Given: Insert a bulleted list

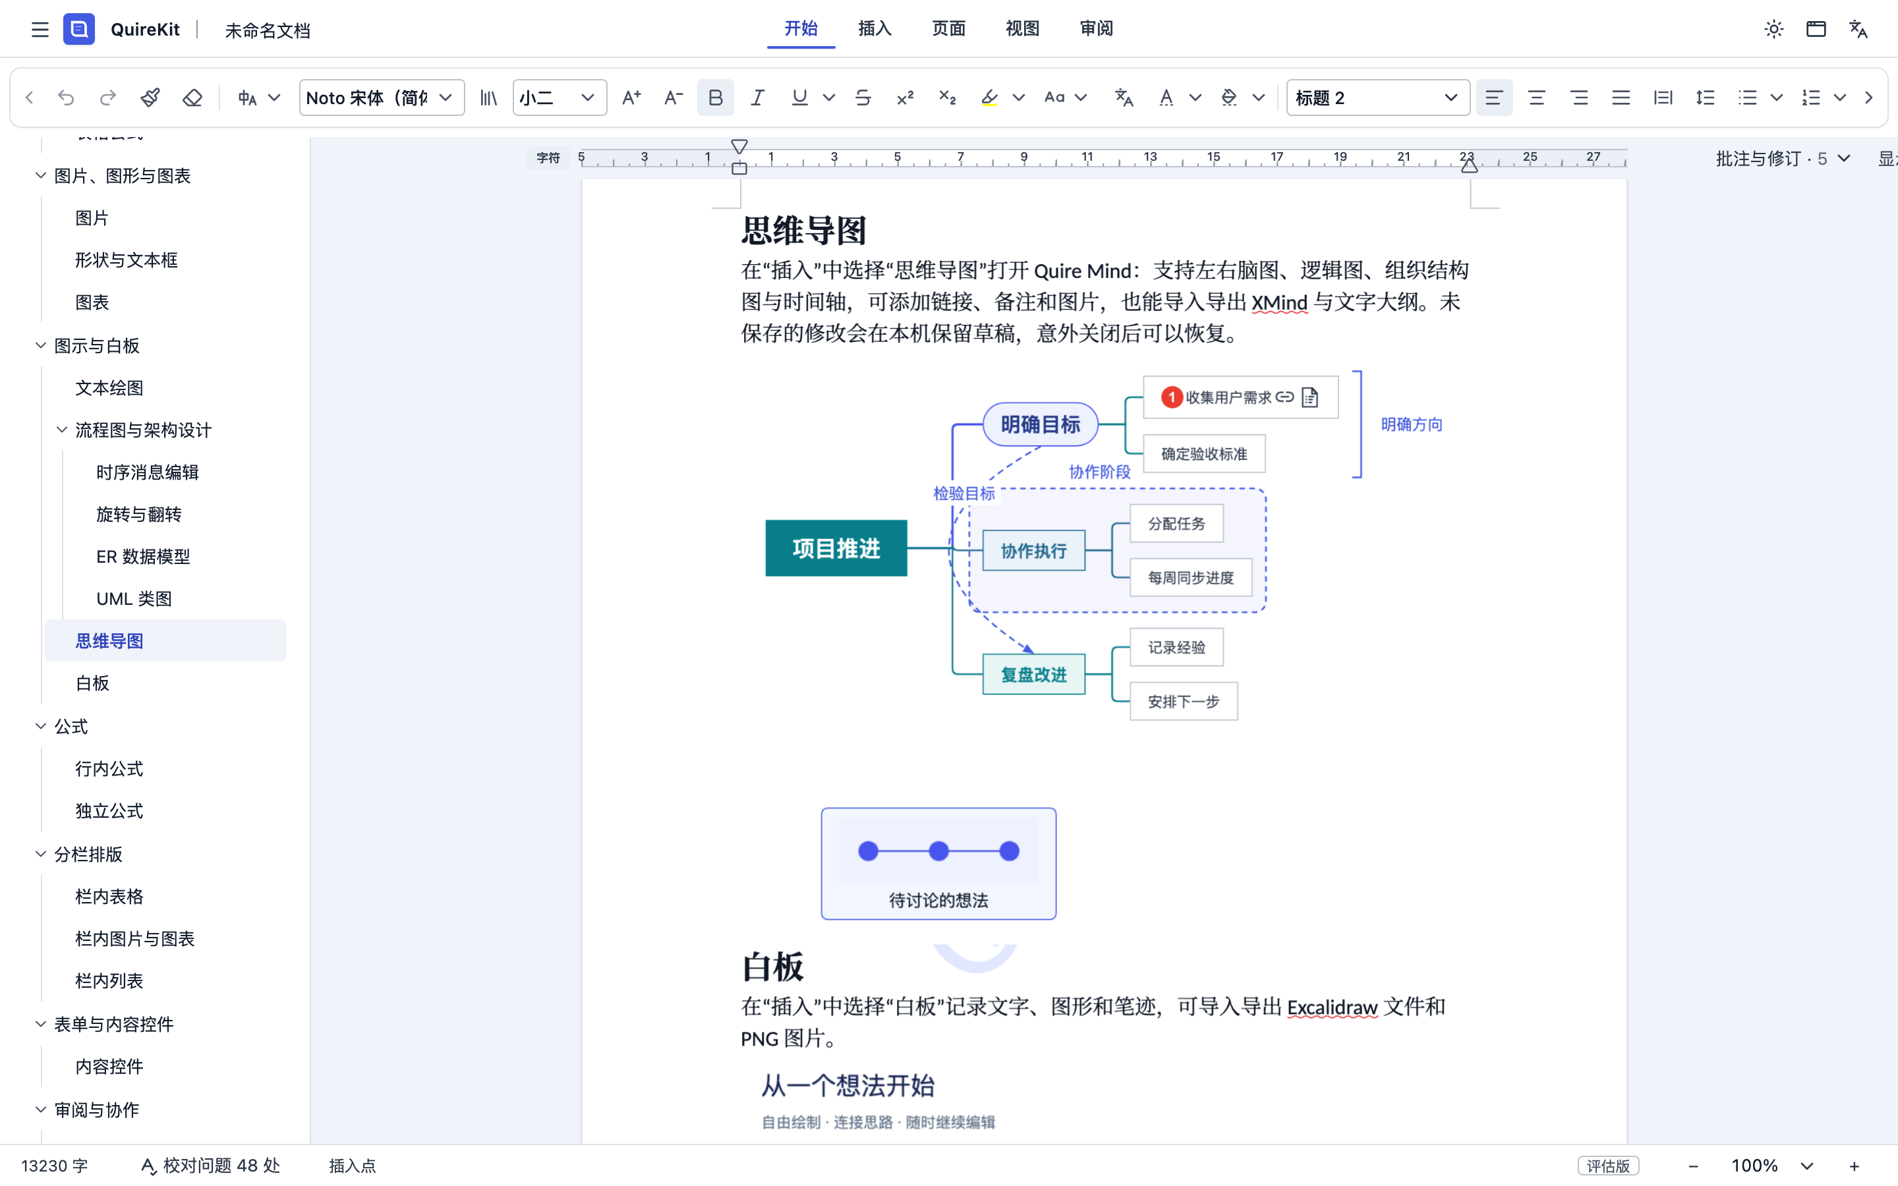Looking at the screenshot, I should pyautogui.click(x=1748, y=98).
